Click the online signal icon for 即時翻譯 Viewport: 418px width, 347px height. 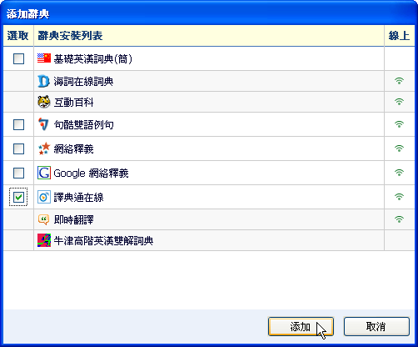tap(399, 219)
